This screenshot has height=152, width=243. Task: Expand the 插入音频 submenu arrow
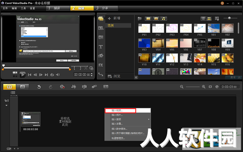149,119
